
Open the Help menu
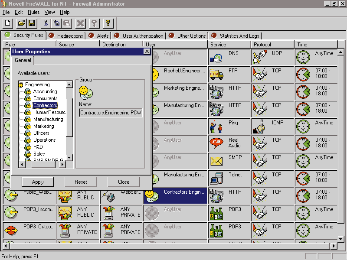(65, 12)
